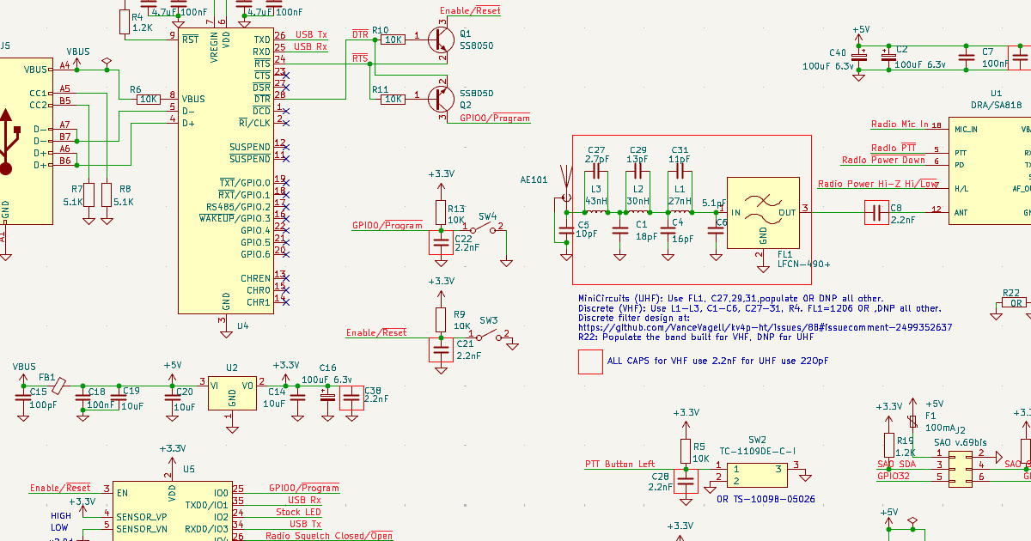The height and width of the screenshot is (541, 1031).
Task: Select resistor R8 5.1K symbol
Action: pyautogui.click(x=107, y=195)
